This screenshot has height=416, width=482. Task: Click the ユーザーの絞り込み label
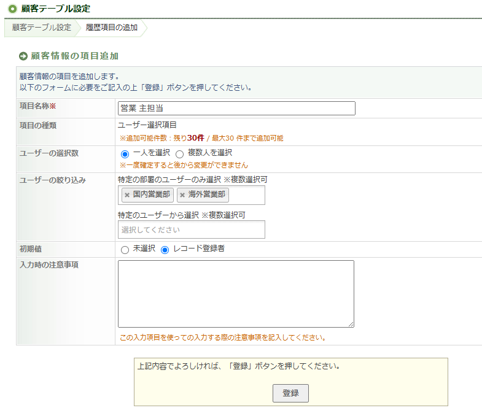(x=53, y=180)
